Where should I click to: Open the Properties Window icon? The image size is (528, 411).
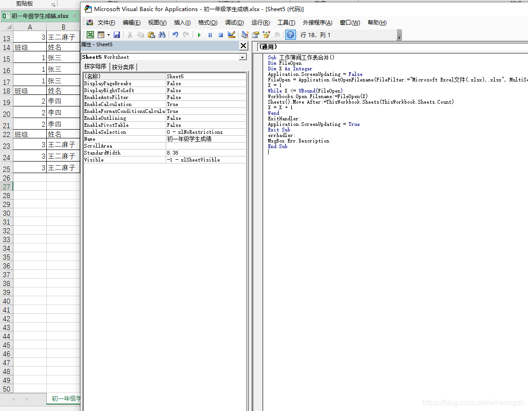pos(256,35)
